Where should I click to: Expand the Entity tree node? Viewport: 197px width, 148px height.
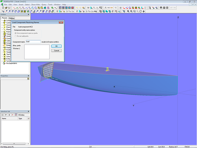tap(2, 59)
